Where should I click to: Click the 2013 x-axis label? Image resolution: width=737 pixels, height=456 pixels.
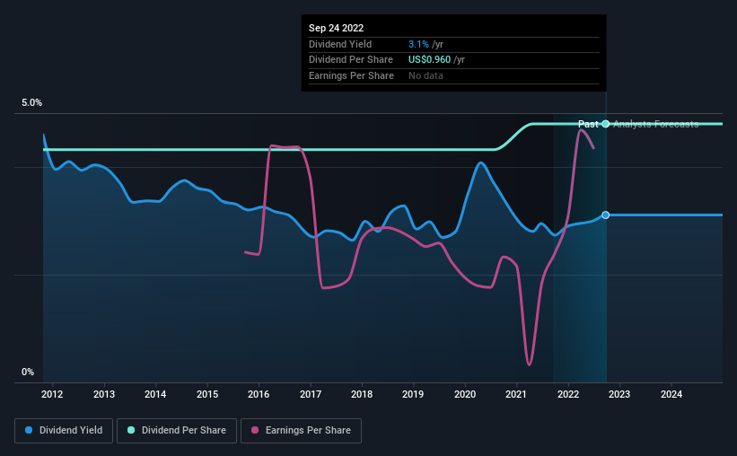tap(104, 394)
